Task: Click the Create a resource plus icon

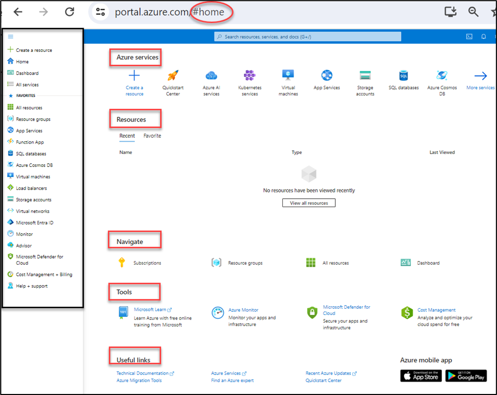Action: coord(134,76)
